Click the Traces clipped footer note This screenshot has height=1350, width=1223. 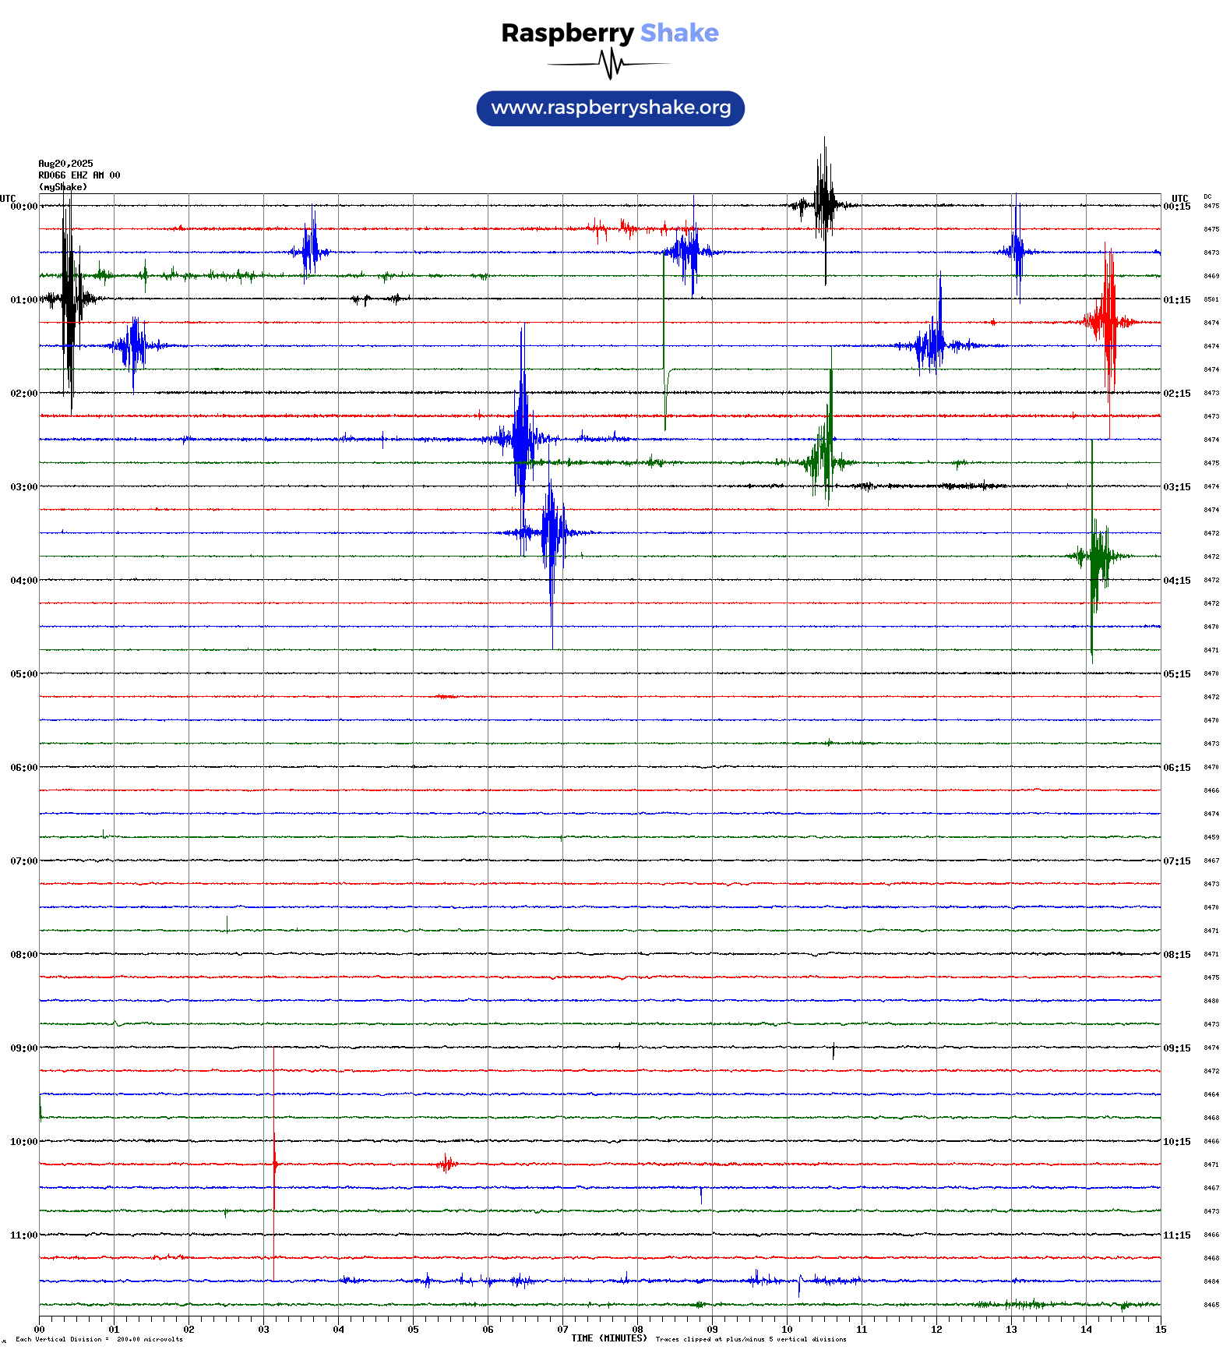coord(750,1340)
